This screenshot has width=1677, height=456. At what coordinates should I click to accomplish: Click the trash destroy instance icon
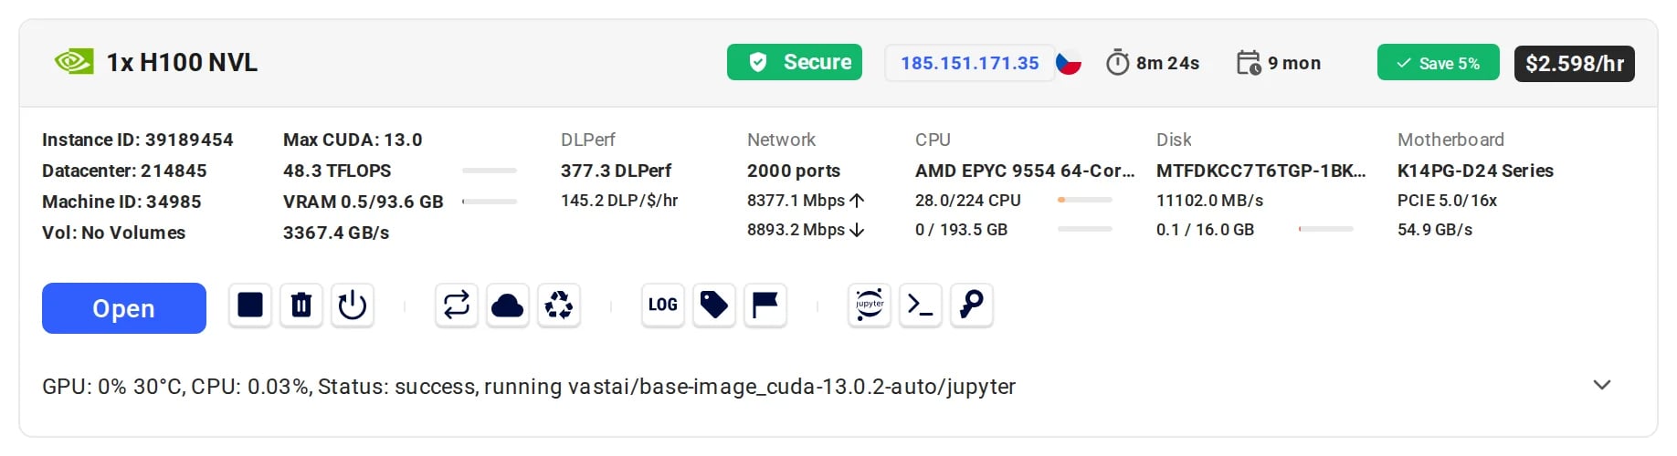[301, 305]
